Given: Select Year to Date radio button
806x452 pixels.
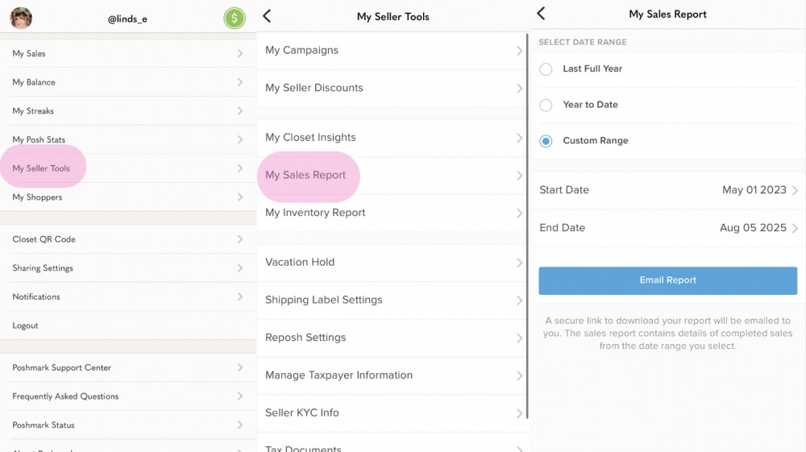Looking at the screenshot, I should tap(546, 105).
